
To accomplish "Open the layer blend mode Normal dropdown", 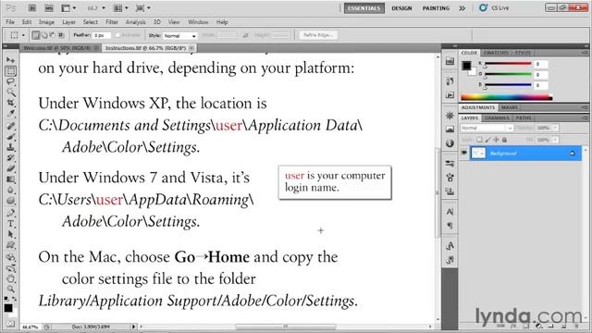I will [487, 128].
